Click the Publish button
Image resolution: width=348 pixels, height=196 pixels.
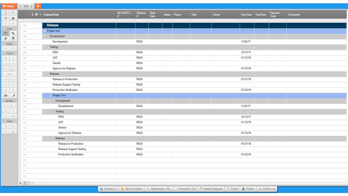[x=248, y=189]
